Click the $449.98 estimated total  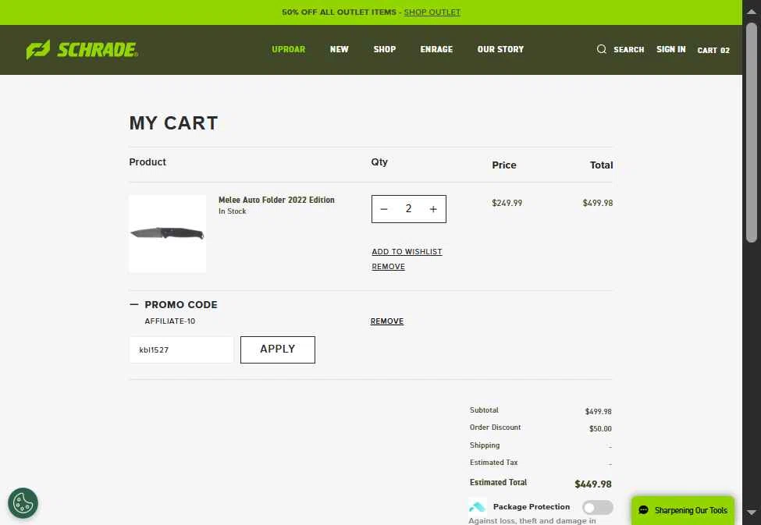(592, 484)
